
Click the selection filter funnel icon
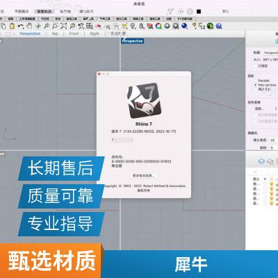point(170,11)
